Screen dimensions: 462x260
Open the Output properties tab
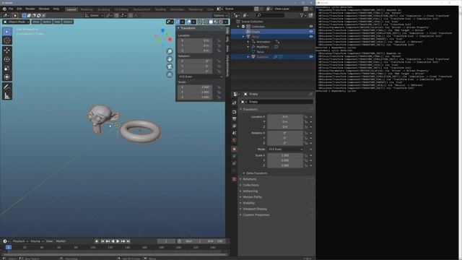[x=234, y=118]
